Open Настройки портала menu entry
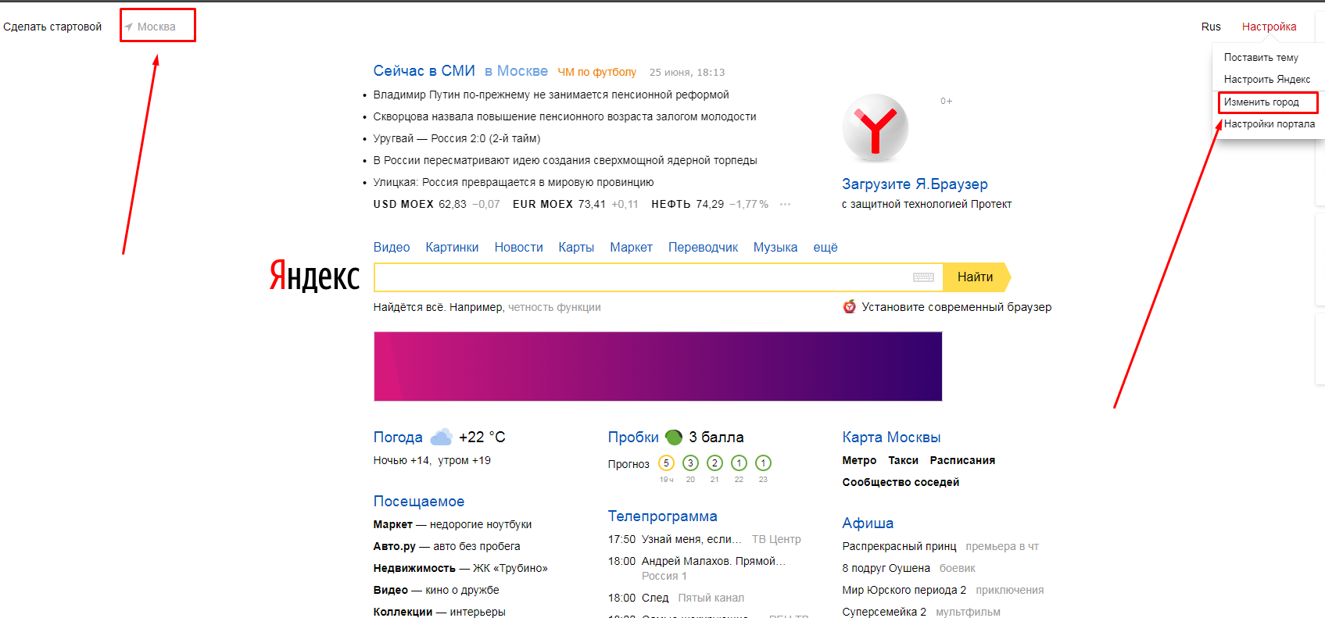1325x618 pixels. pyautogui.click(x=1269, y=124)
